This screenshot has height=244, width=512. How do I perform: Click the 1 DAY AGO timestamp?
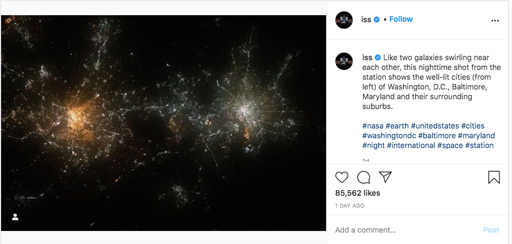[350, 206]
